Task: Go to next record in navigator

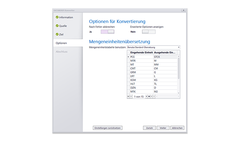Action: [146, 96]
